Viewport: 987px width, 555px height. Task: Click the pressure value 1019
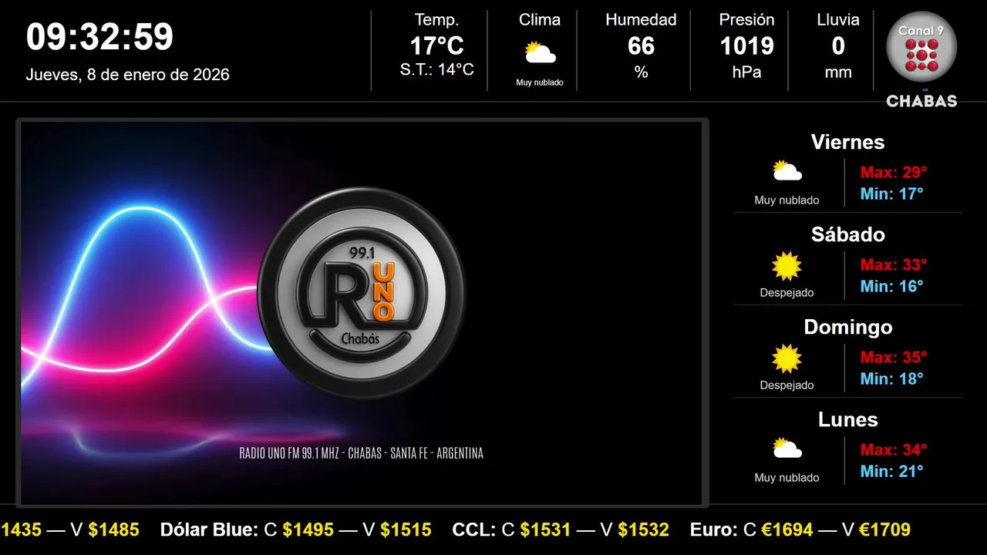point(746,46)
